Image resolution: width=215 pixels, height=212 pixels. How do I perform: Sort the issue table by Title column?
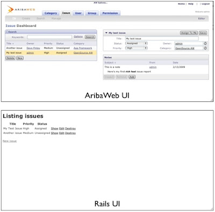coord(10,44)
